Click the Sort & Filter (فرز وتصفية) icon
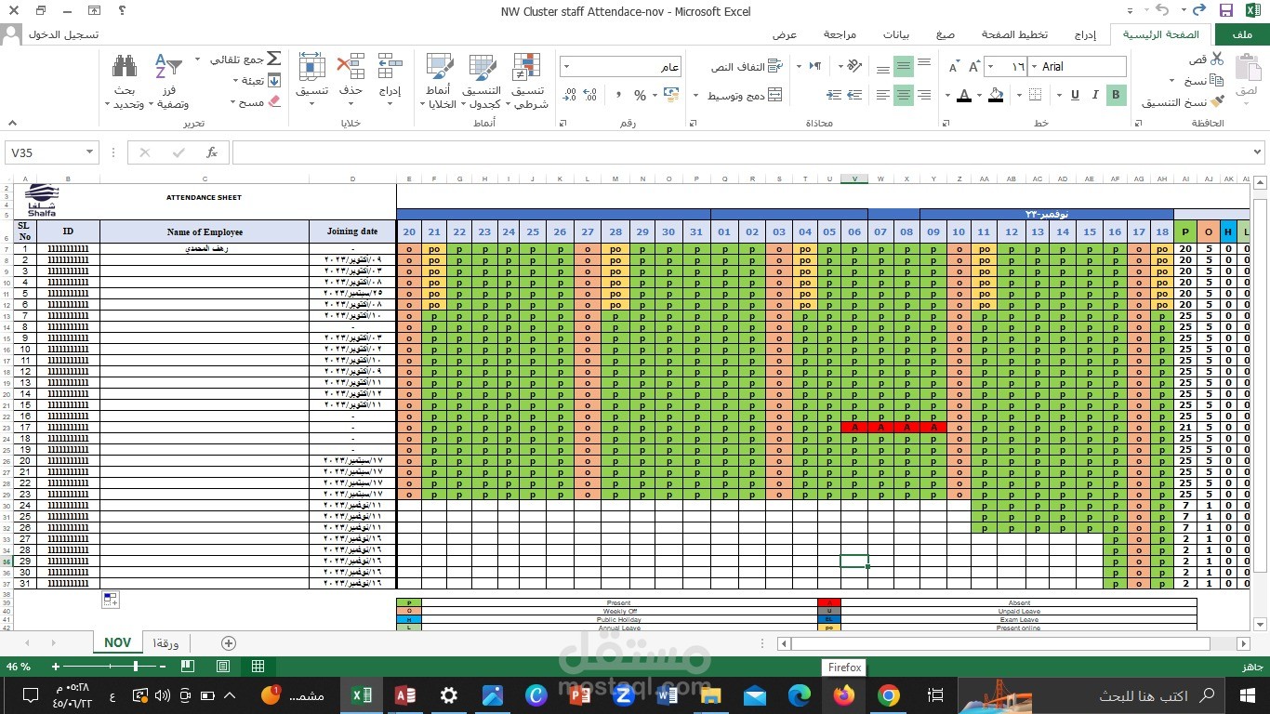 167,67
